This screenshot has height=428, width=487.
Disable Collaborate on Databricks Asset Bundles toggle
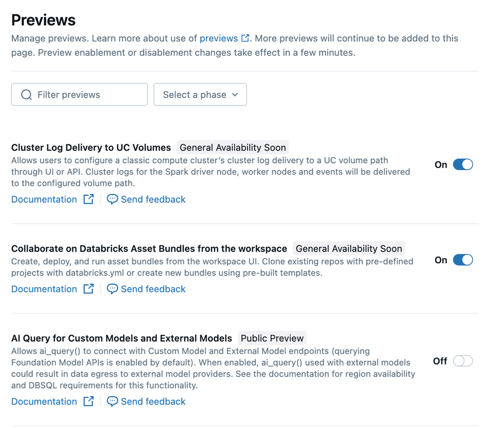tap(463, 260)
